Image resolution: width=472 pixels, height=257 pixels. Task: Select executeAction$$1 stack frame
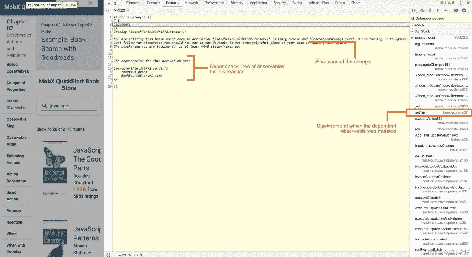440,121
